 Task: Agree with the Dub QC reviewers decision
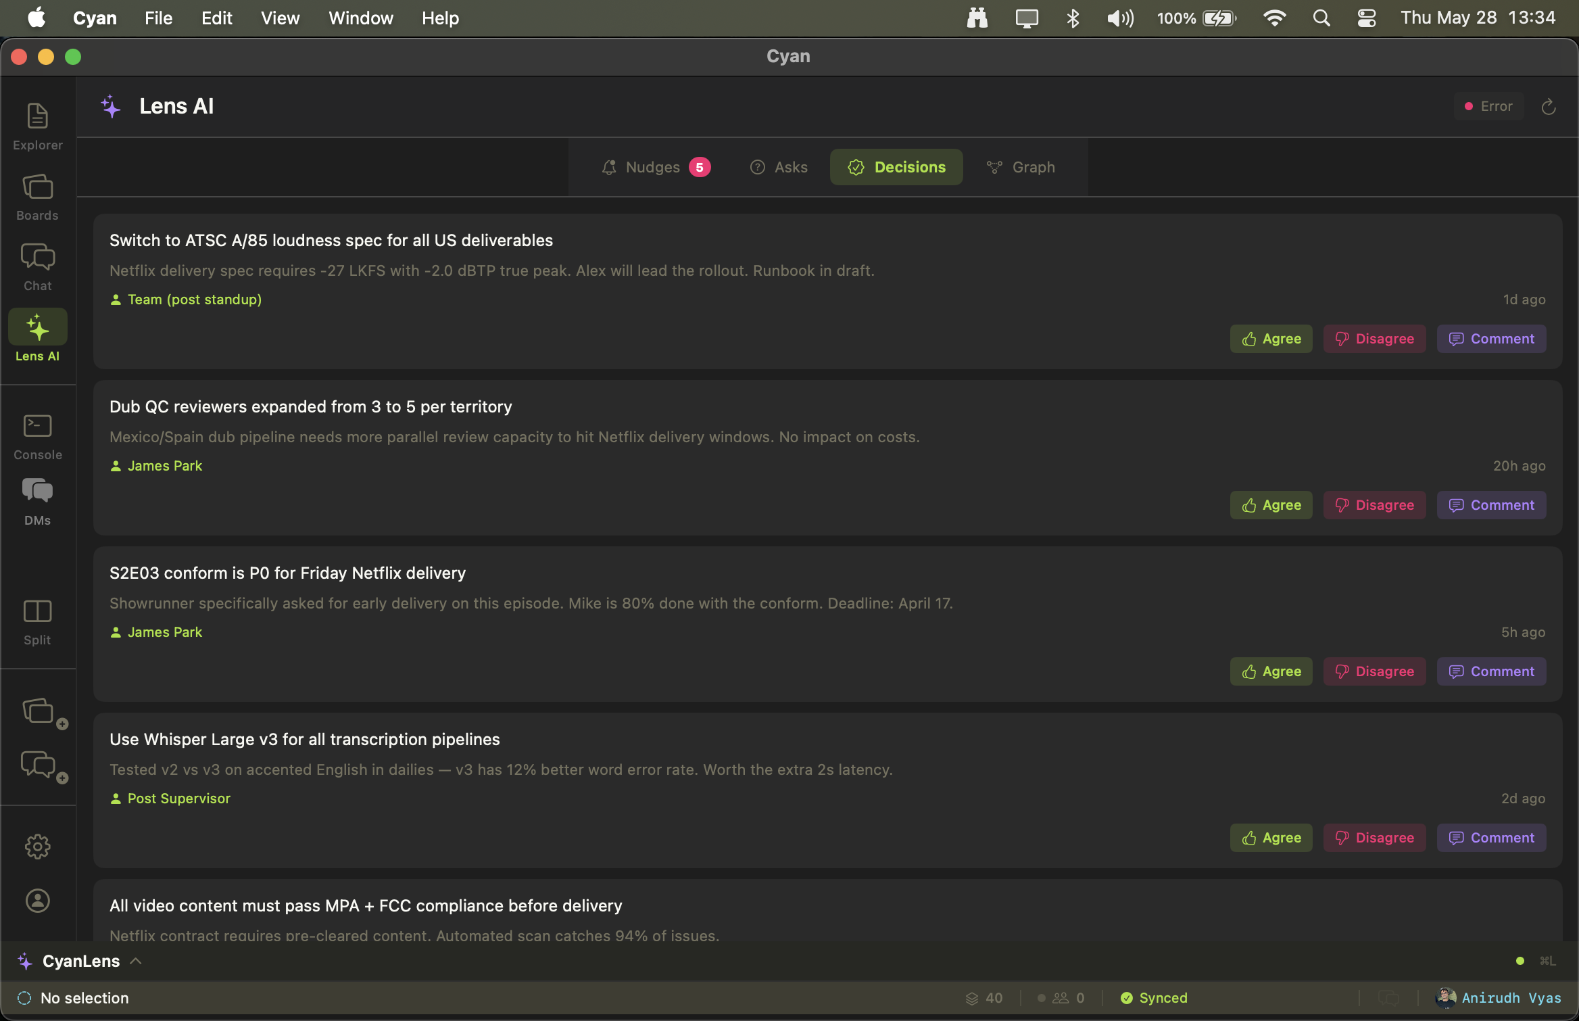coord(1271,505)
